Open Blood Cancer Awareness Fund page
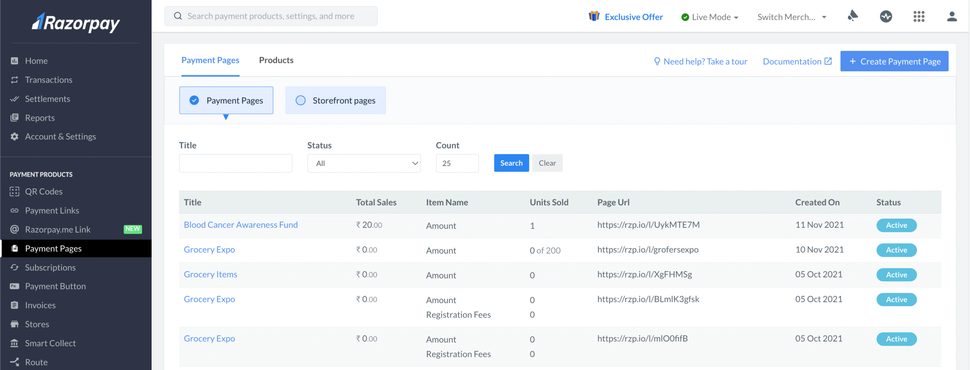970x370 pixels. point(241,225)
